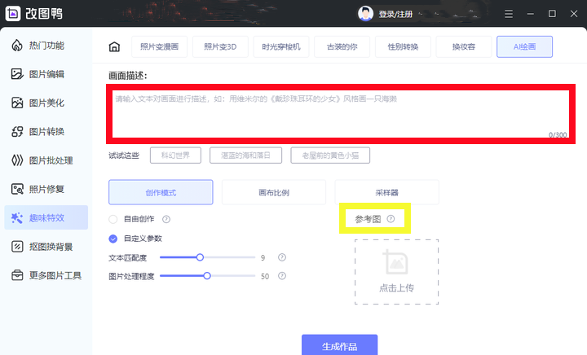This screenshot has height=355, width=587.
Task: Select the 画布比例 settings tab
Action: [274, 192]
